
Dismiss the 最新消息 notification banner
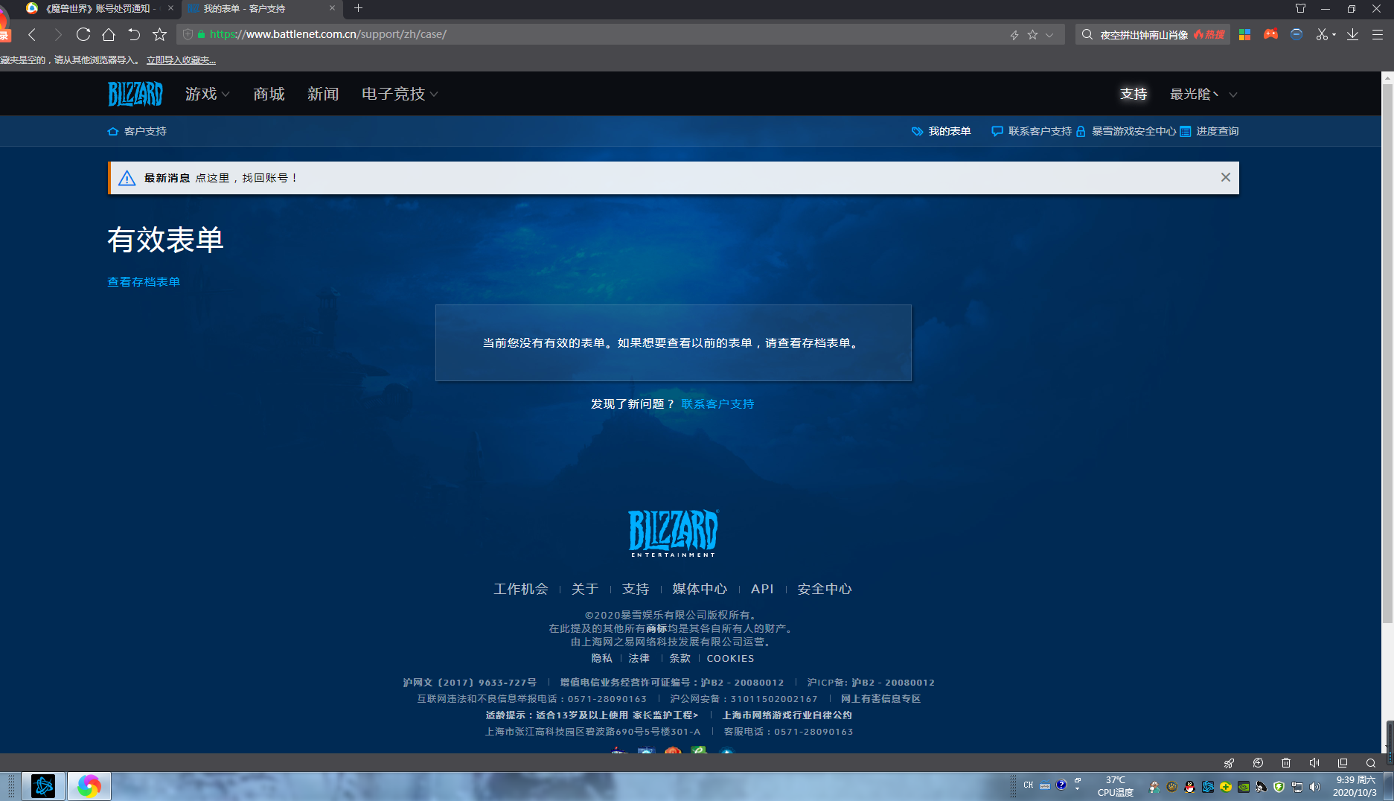pos(1225,177)
